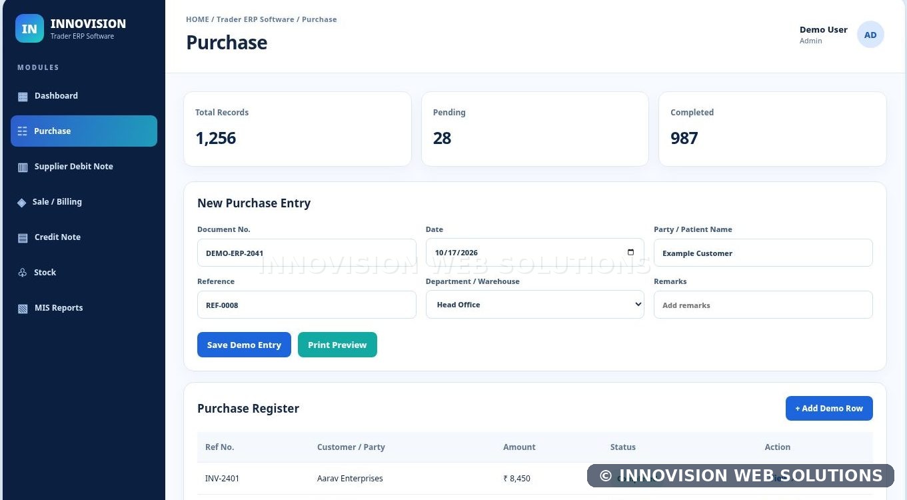Click the Dashboard grid icon
907x500 pixels.
click(x=23, y=96)
